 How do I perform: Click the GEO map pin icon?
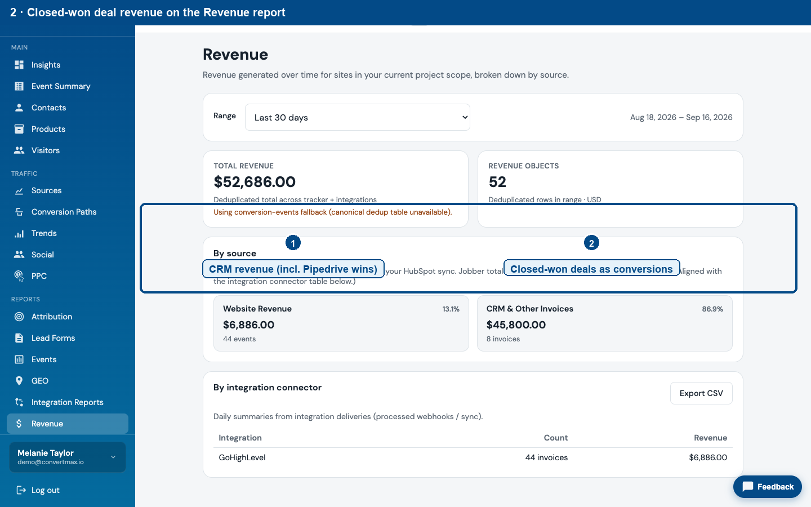tap(19, 381)
